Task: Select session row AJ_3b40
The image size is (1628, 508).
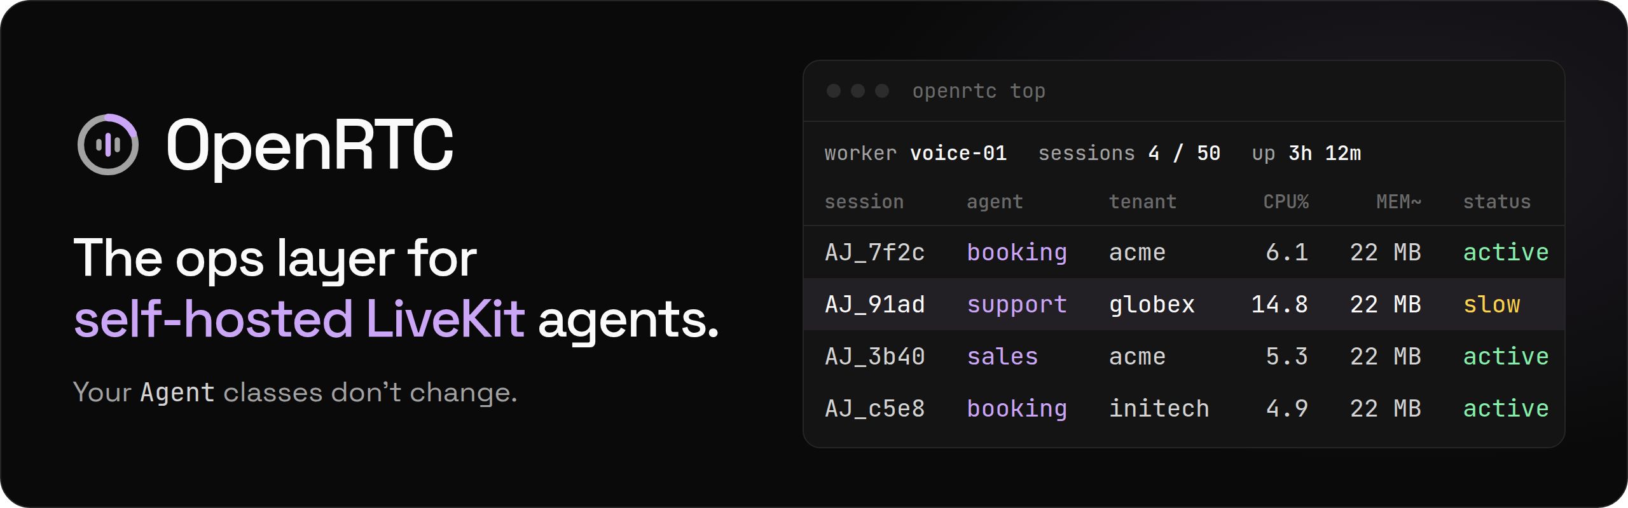Action: (x=1184, y=356)
